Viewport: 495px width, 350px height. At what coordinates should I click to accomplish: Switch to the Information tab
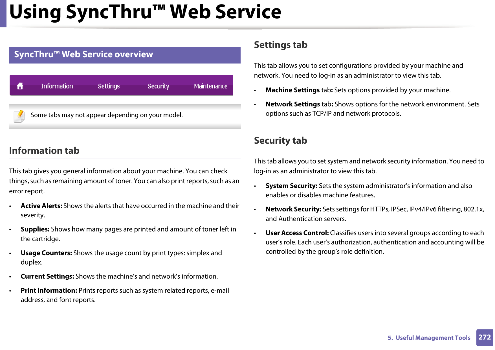[x=57, y=86]
